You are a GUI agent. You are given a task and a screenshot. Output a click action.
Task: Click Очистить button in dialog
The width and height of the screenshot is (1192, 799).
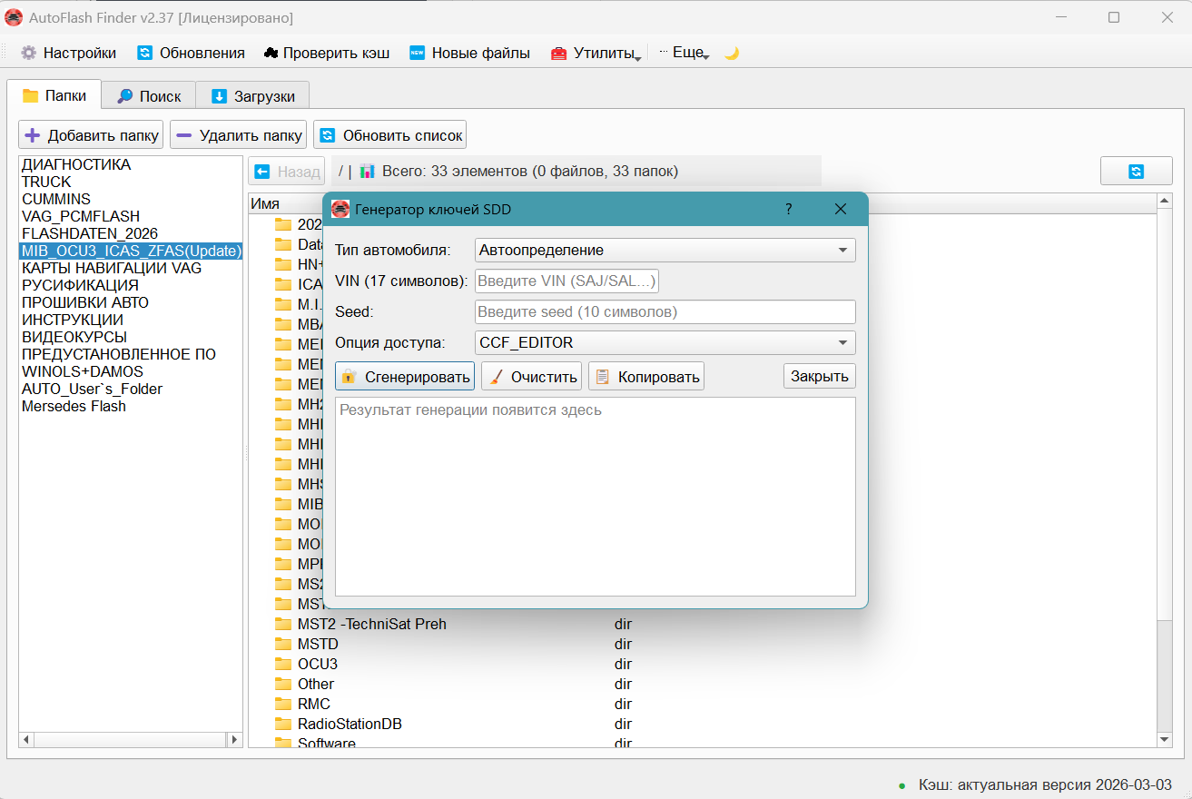point(532,376)
